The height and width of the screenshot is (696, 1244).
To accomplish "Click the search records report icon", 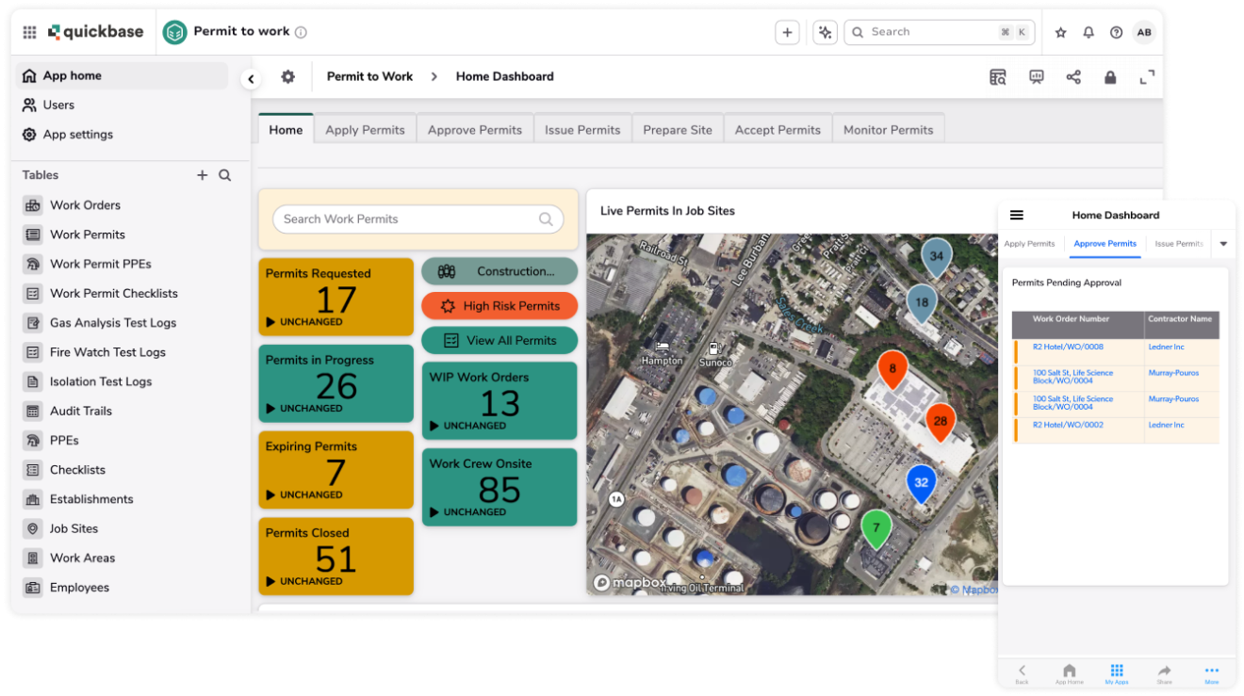I will [x=998, y=76].
